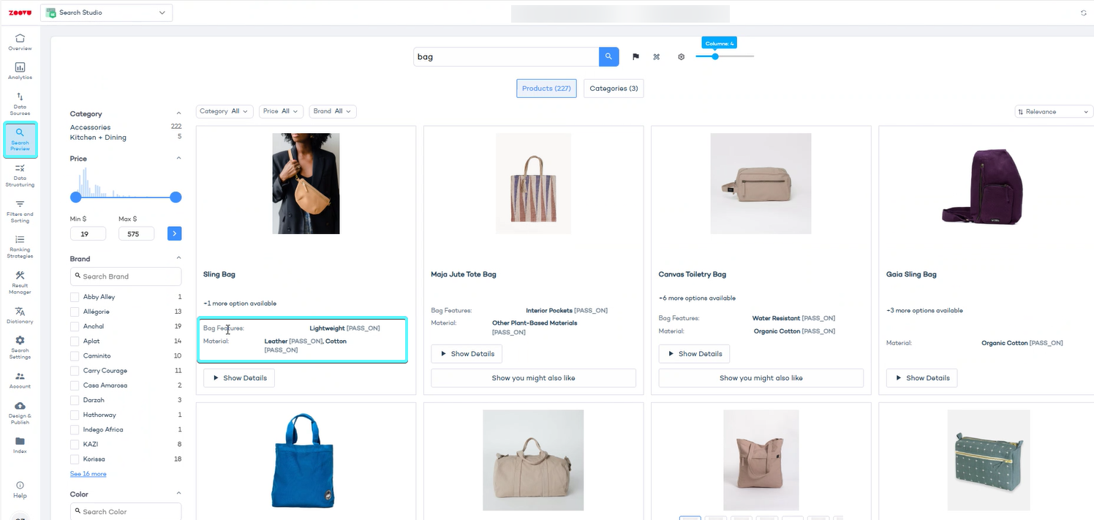1094x520 pixels.
Task: Tick the Anchal brand filter
Action: tap(75, 326)
